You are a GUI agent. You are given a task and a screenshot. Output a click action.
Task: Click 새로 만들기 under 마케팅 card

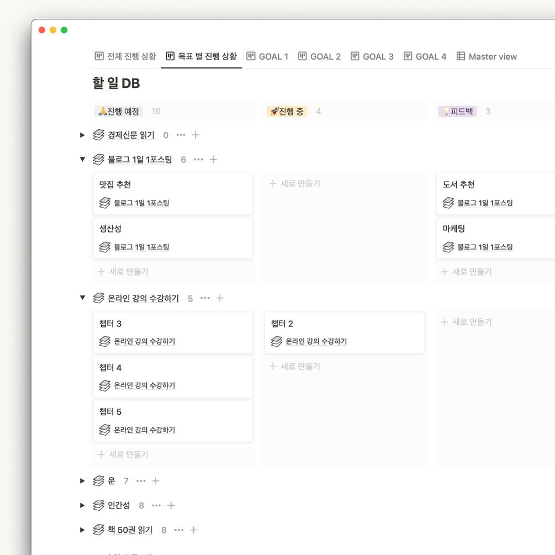467,272
